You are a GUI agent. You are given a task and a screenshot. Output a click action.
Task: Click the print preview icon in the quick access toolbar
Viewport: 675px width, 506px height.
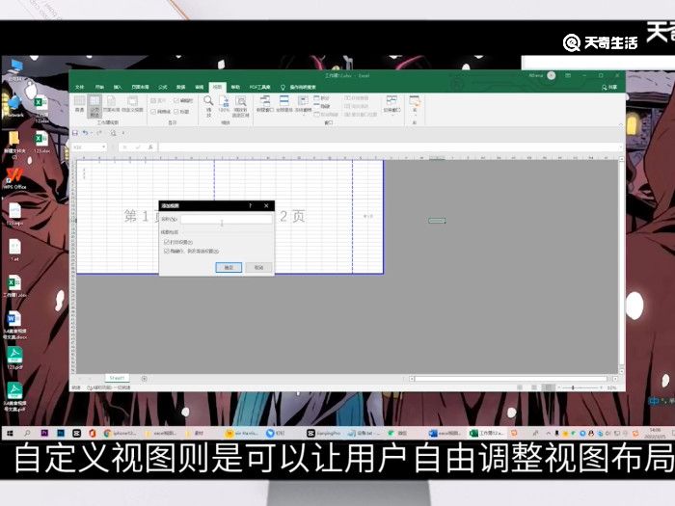click(x=113, y=133)
